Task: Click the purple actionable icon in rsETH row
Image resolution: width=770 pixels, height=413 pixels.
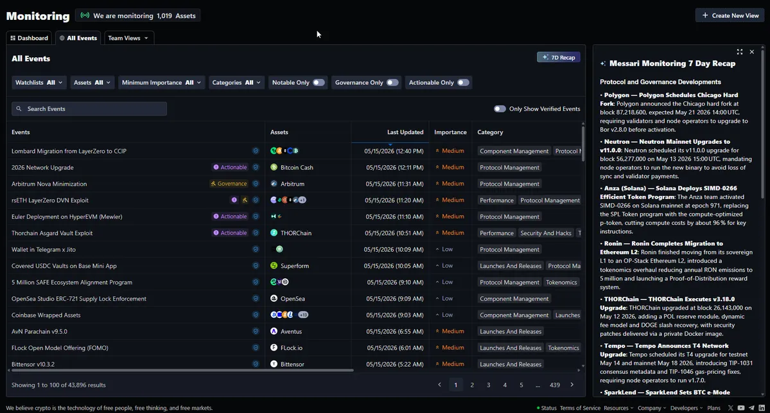Action: click(x=234, y=200)
